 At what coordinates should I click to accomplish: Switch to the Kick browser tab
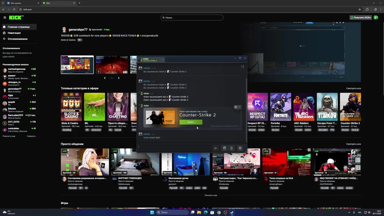[59, 3]
